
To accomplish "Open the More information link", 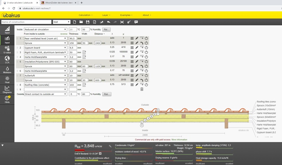I will (x=179, y=140).
